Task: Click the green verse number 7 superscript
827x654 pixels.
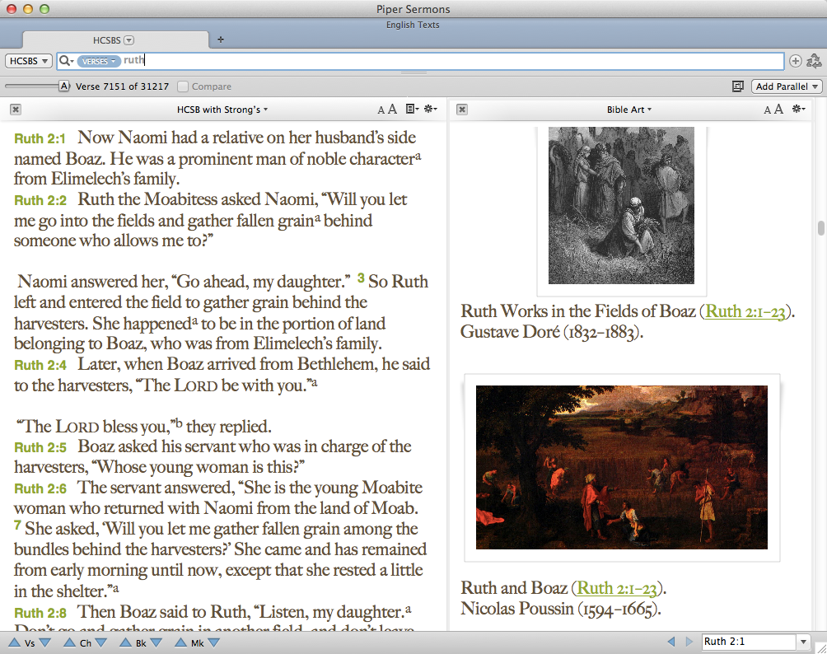Action: pos(17,525)
